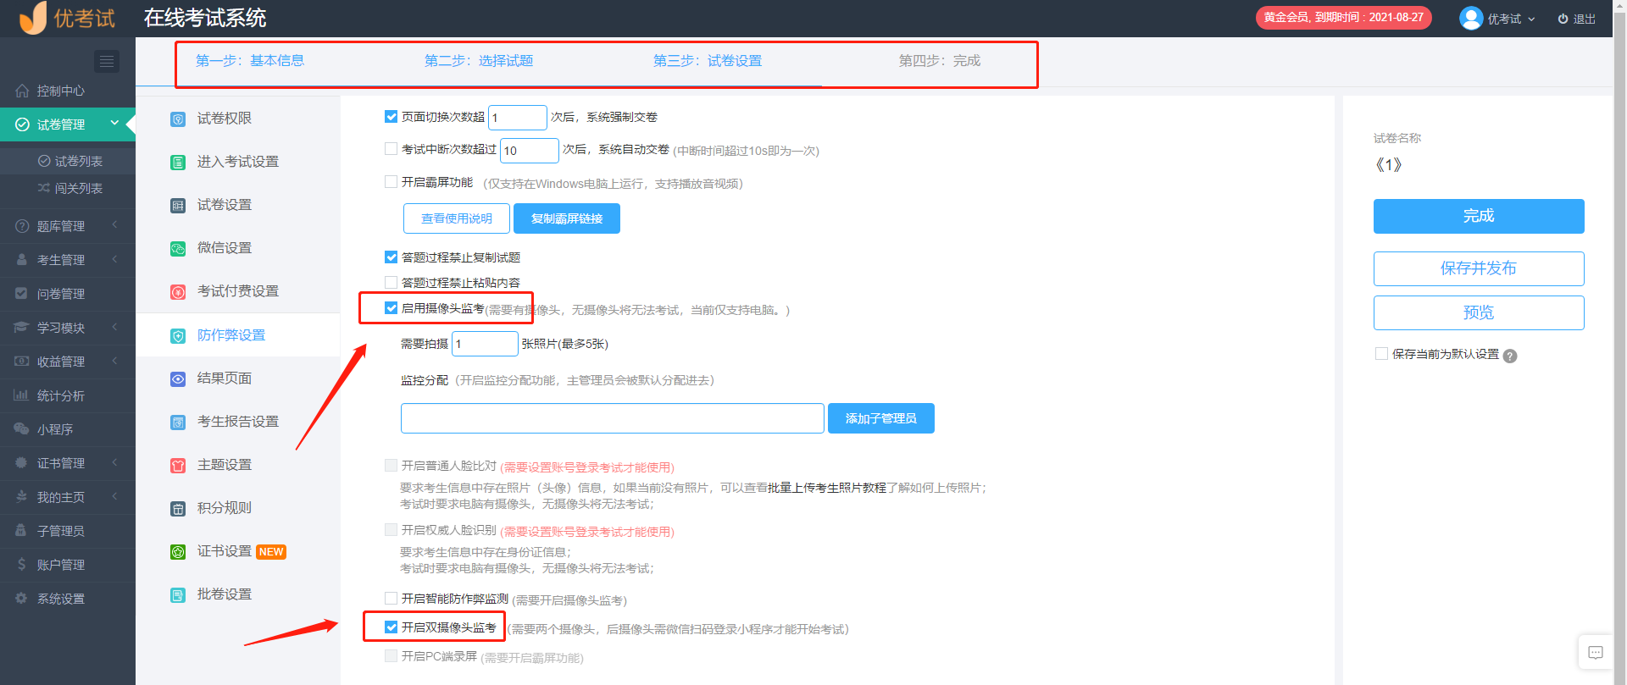Click the 主题设置 shirt icon
This screenshot has height=685, width=1627.
coord(178,466)
